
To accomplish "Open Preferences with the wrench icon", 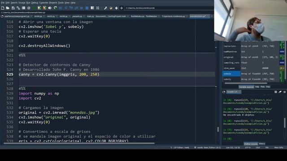I will click(106, 8).
